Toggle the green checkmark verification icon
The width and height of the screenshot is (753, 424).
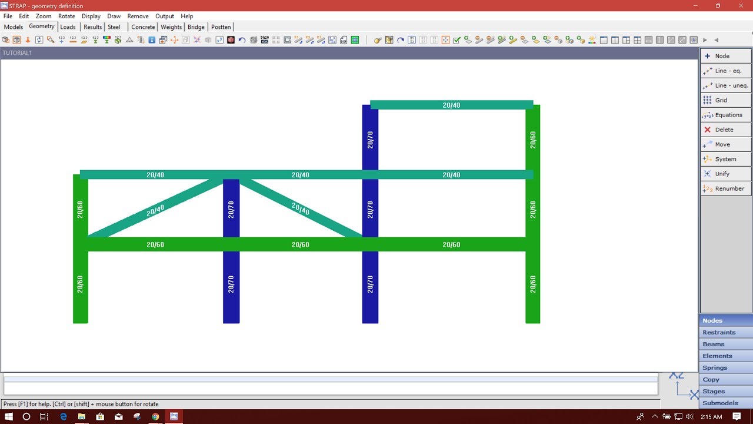pos(456,39)
